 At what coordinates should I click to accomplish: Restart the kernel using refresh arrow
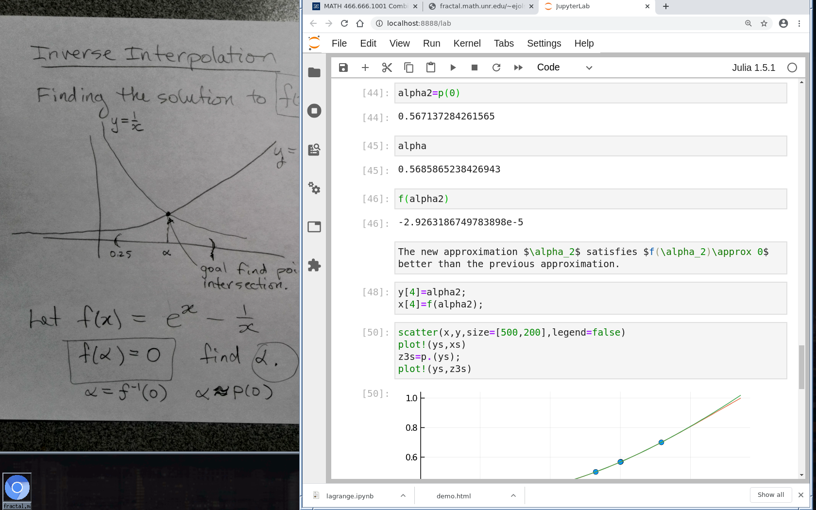coord(496,68)
